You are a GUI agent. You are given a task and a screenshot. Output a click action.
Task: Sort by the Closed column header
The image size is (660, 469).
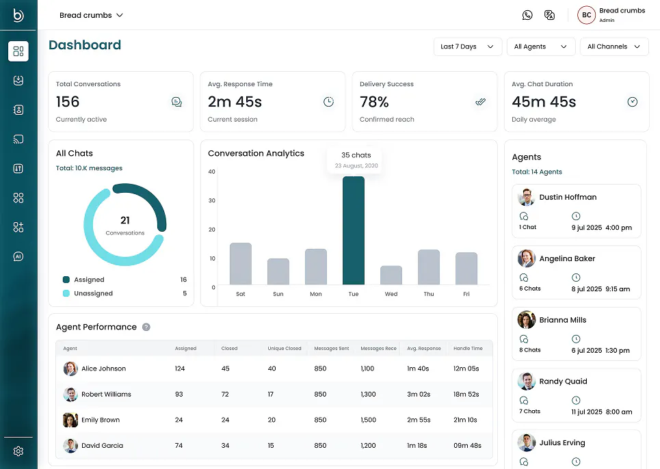(229, 348)
